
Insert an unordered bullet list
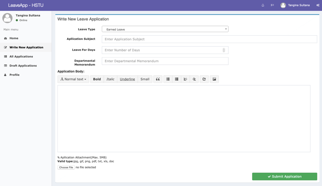coord(168,79)
